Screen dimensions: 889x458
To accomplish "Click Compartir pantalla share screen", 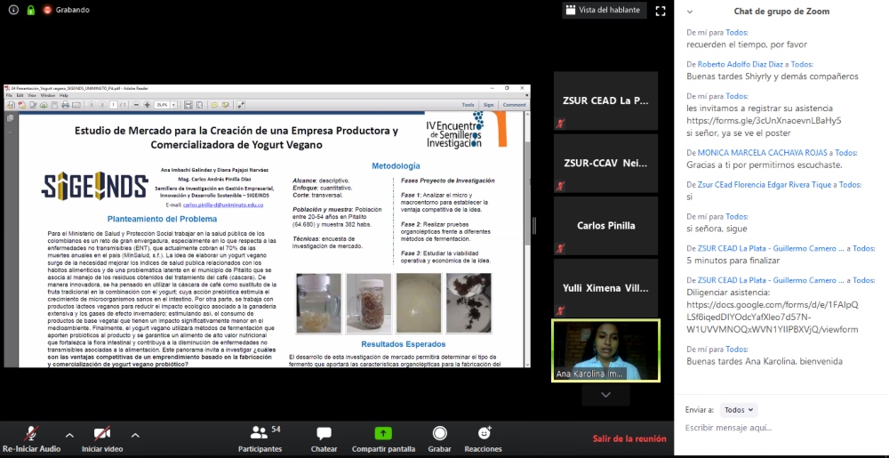I will tap(383, 438).
